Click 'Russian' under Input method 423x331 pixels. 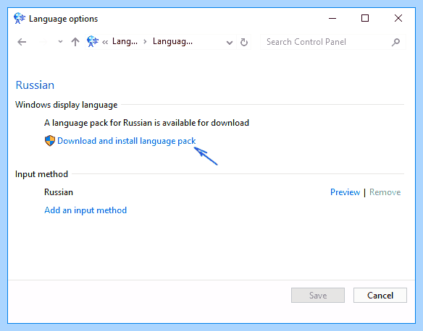click(59, 192)
